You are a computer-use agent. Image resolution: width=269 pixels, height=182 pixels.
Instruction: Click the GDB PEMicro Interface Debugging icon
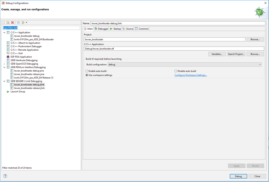(x=8, y=67)
